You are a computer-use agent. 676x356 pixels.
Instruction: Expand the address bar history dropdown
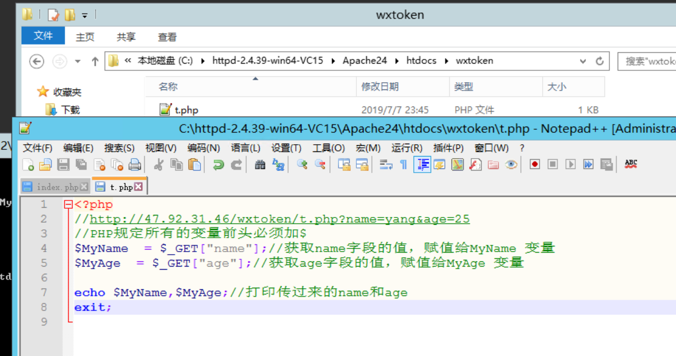[x=583, y=61]
